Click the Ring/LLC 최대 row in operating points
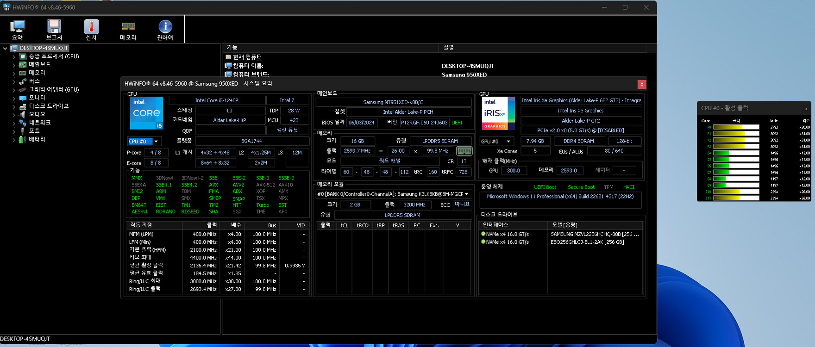Viewport: 815px width, 347px height. 217,281
